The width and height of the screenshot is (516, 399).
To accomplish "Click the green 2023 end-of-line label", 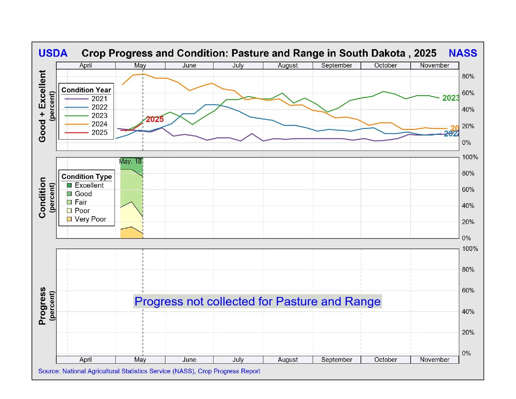I will 450,98.
